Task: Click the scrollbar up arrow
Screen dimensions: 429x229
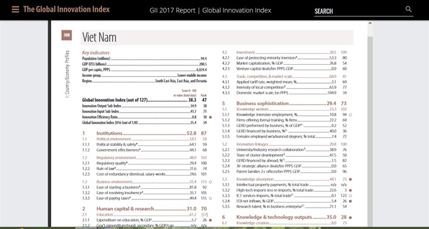Action: click(x=370, y=23)
